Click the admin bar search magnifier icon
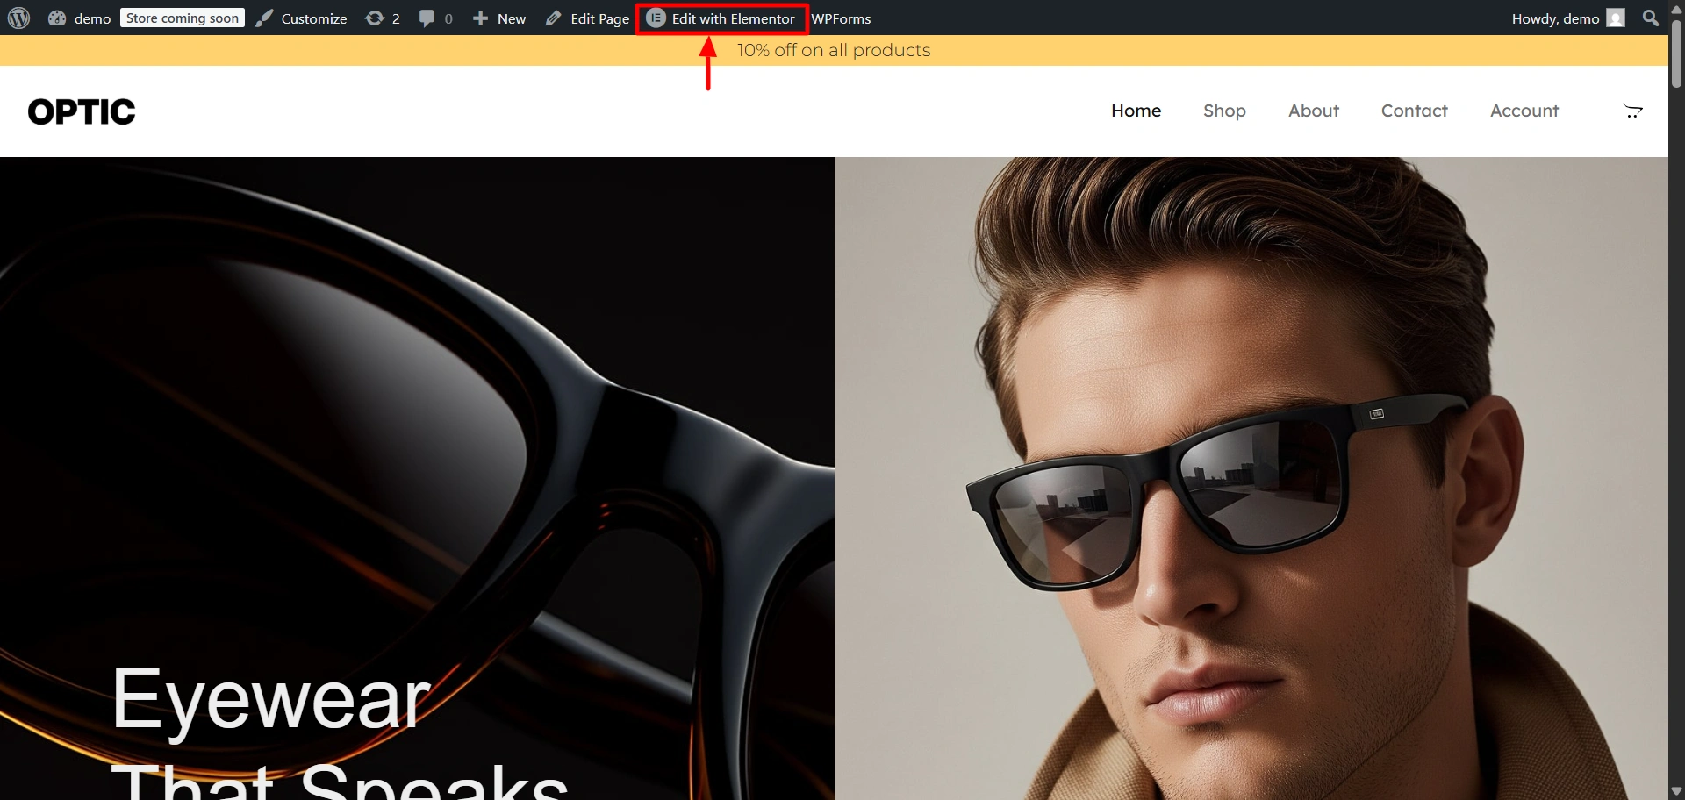This screenshot has height=800, width=1685. tap(1651, 18)
